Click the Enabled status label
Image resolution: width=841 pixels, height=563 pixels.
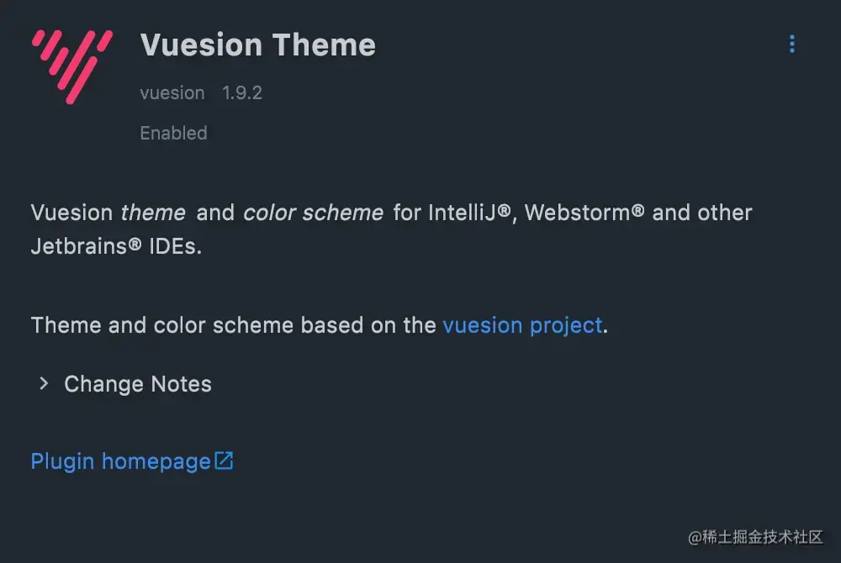pos(173,133)
